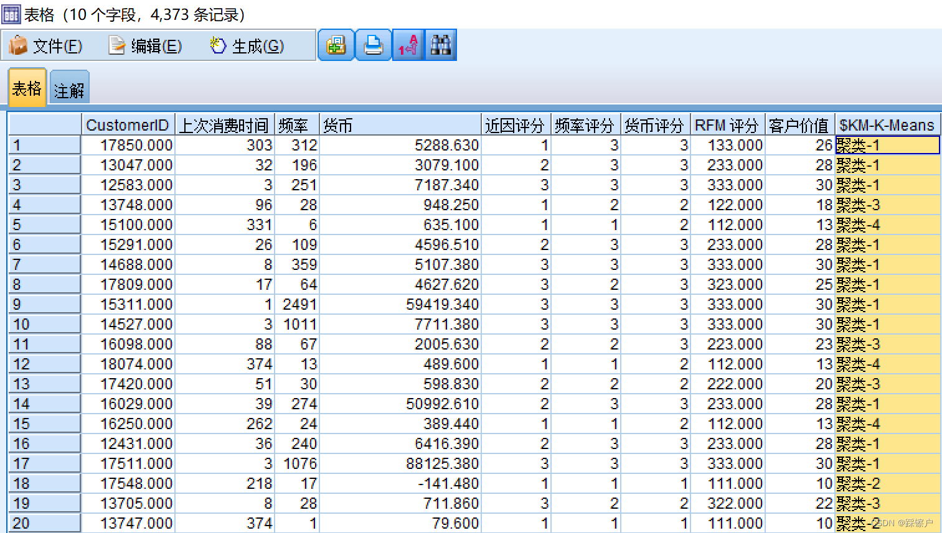Click the RFM 评分 column header

coord(727,124)
